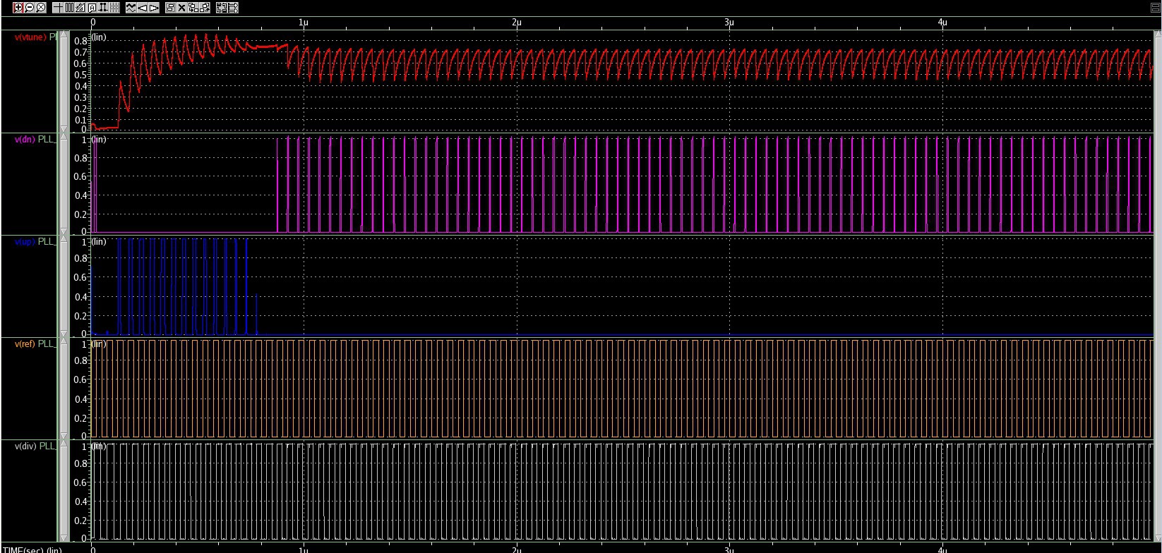Select the v(ref) signal label
The height and width of the screenshot is (553, 1162).
click(24, 344)
